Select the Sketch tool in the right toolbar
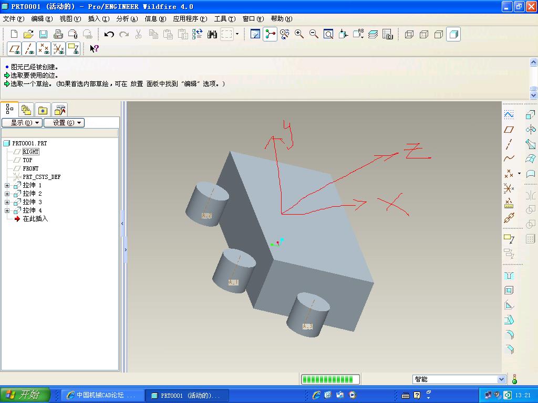This screenshot has height=403, width=538. [x=509, y=114]
